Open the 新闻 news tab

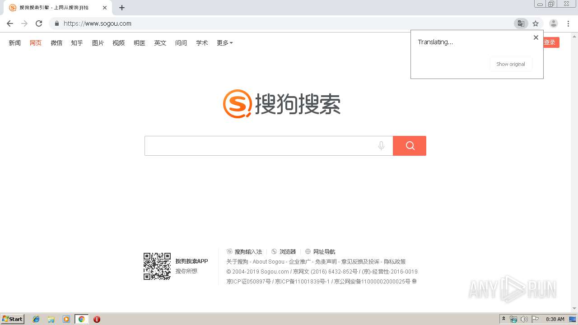[x=15, y=43]
